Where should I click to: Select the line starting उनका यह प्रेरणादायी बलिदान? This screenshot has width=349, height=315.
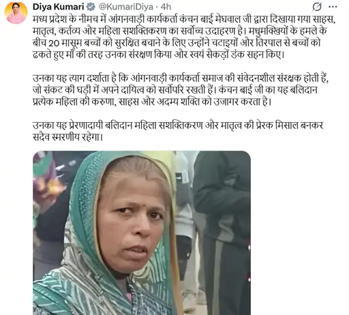tap(178, 125)
